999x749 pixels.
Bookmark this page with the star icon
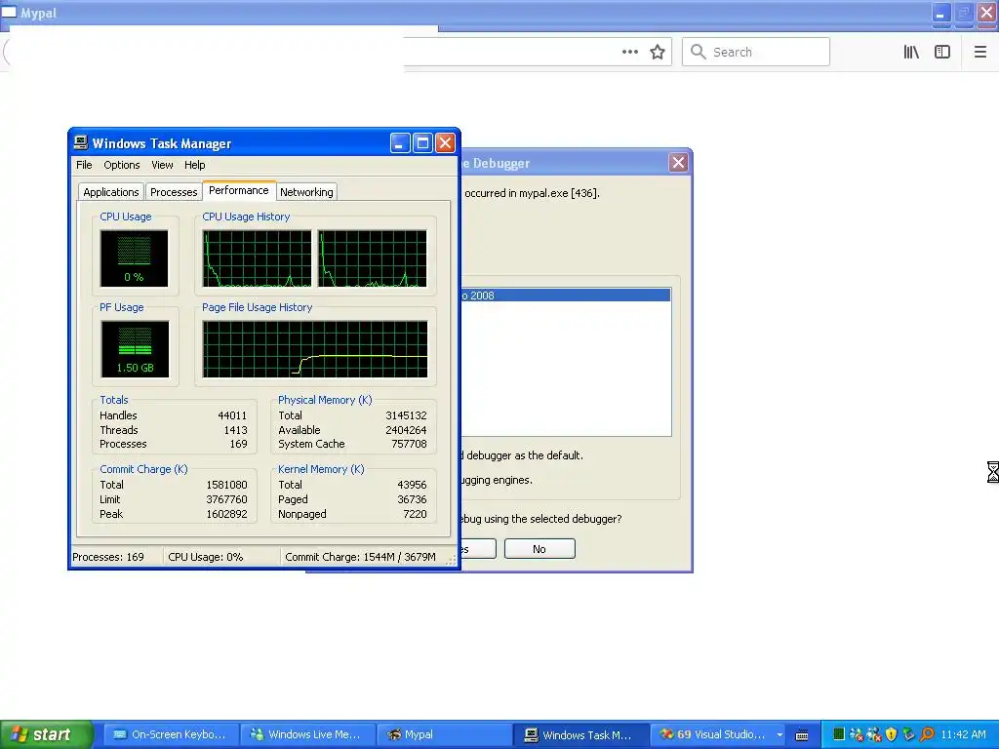tap(658, 53)
